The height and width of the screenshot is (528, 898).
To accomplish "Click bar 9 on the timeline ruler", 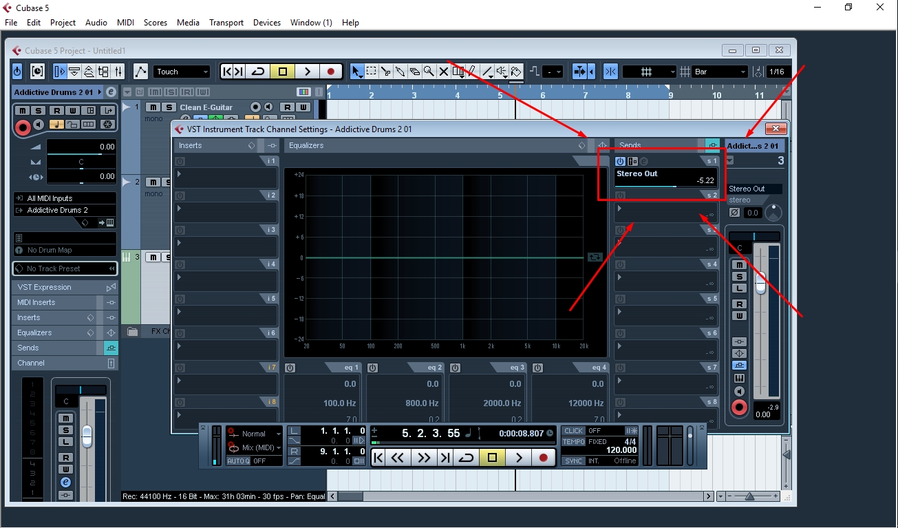I will pyautogui.click(x=670, y=96).
